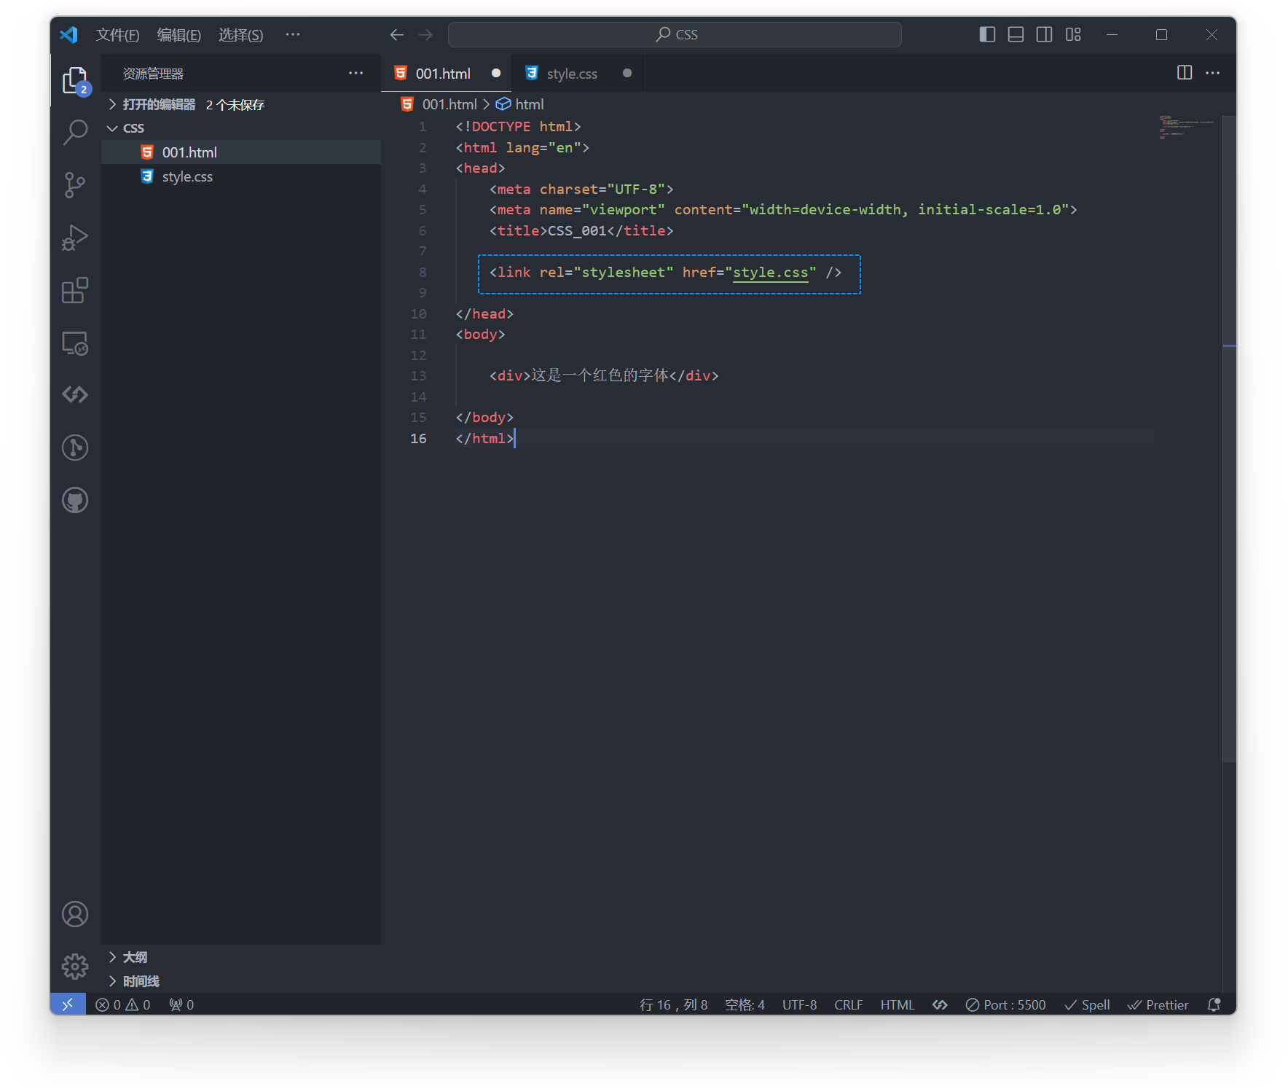Toggle the primary side bar layout button

coord(987,34)
